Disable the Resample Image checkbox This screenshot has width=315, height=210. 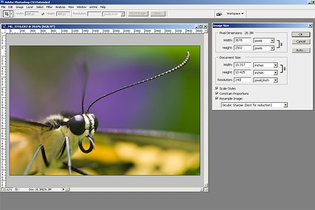click(218, 98)
